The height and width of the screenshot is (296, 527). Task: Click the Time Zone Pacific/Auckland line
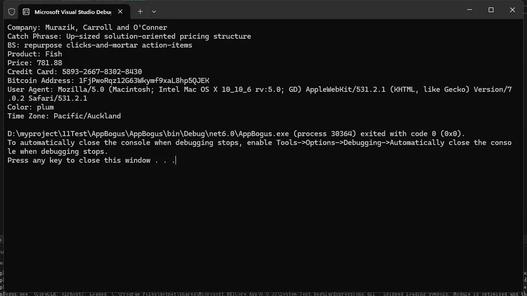64,116
